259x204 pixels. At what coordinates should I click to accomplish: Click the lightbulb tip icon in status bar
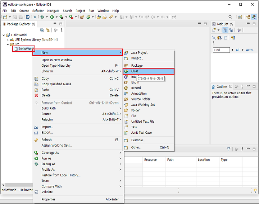(255, 190)
